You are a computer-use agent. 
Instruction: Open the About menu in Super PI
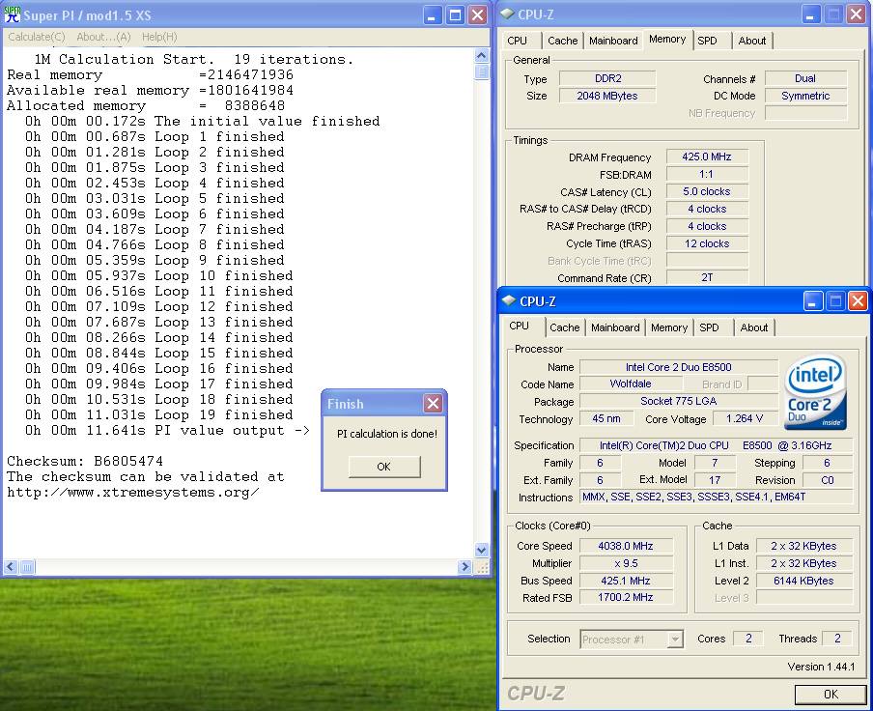[x=103, y=37]
